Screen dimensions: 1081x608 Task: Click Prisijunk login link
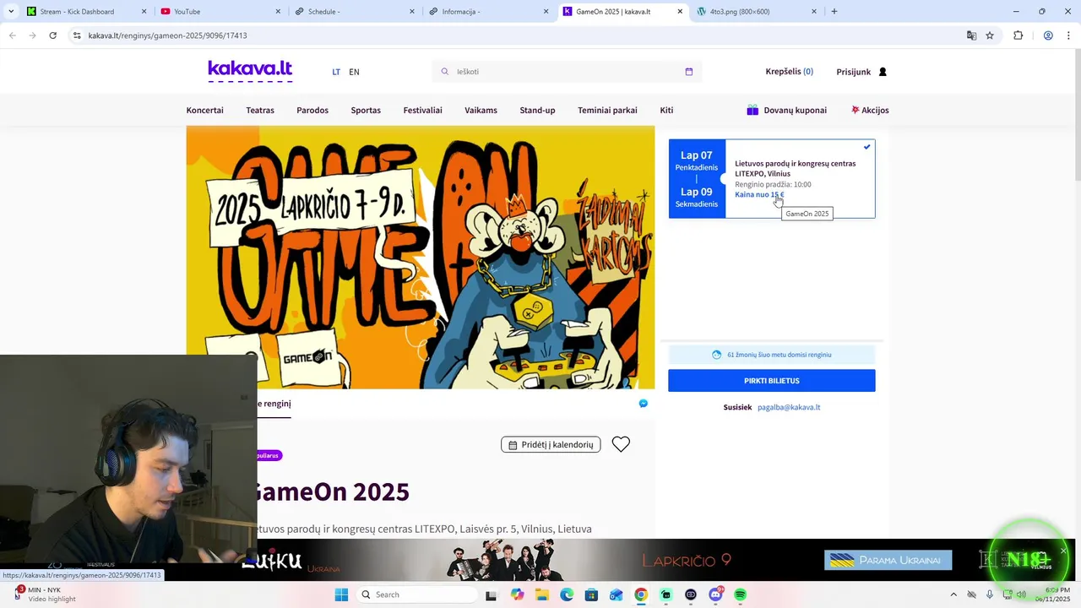click(x=853, y=72)
